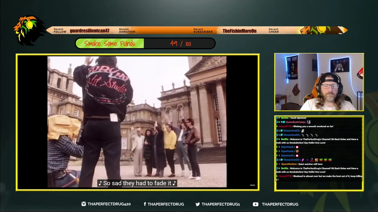Click QueenBushCamp's posted emote in chat

309,122
